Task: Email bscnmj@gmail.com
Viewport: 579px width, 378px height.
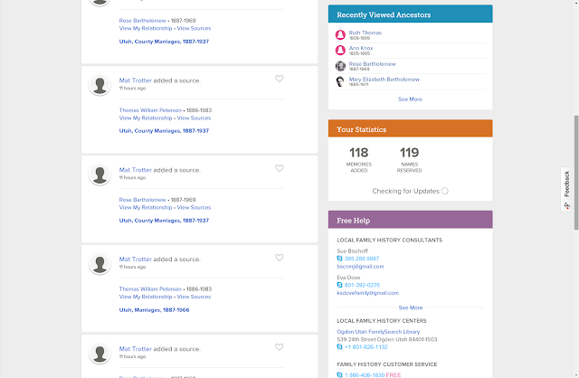Action: pyautogui.click(x=360, y=266)
